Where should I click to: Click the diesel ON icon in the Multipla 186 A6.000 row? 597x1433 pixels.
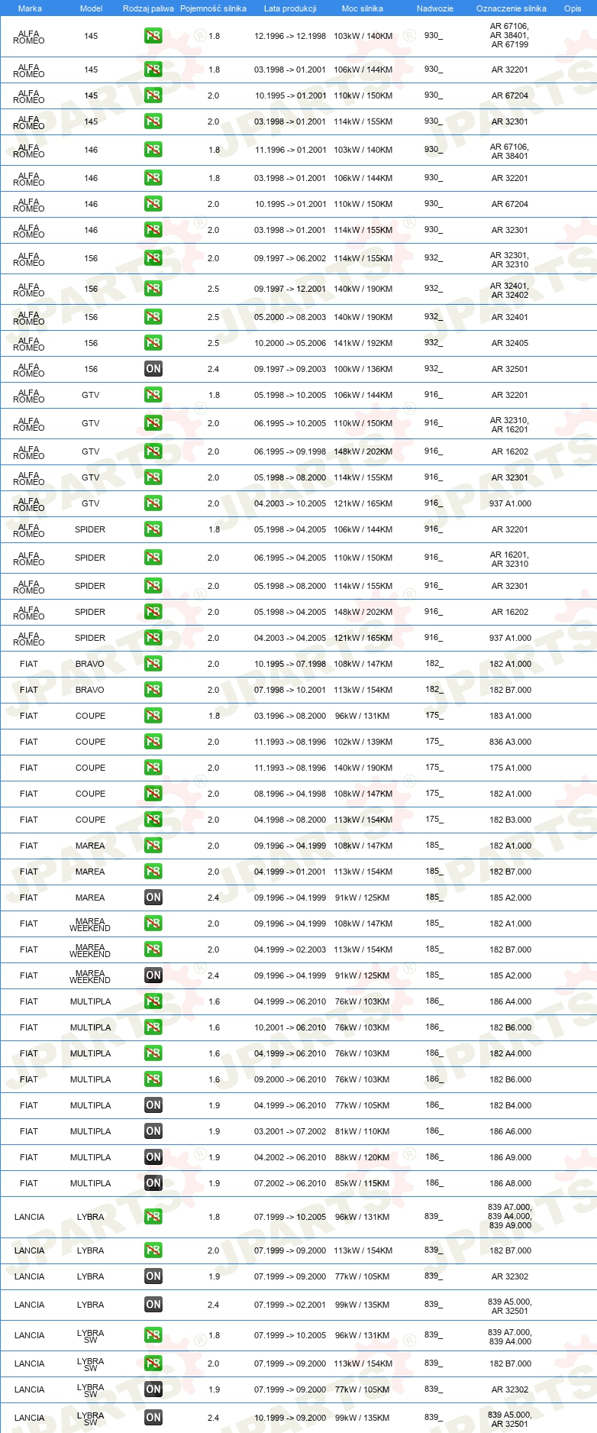(x=153, y=1131)
